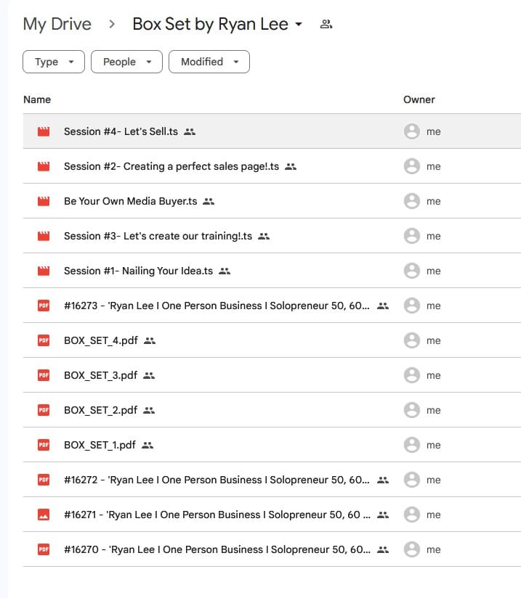Screen dimensions: 521x598
Task: Select the BOX_SET_3.pdf file
Action: pyautogui.click(x=100, y=375)
